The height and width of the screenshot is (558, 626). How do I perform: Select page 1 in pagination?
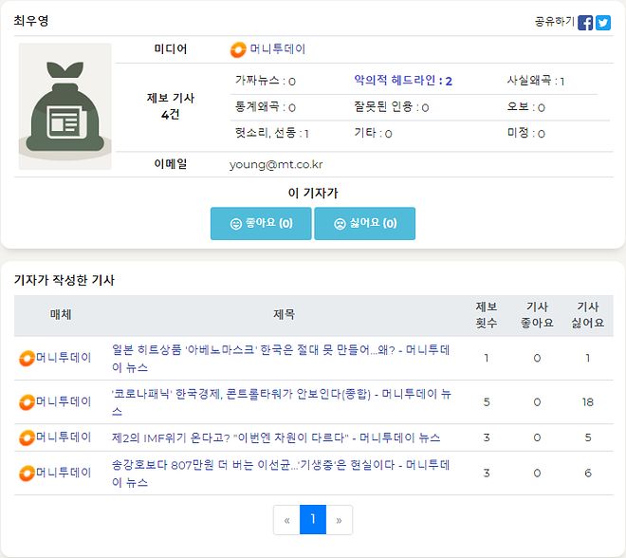(313, 520)
